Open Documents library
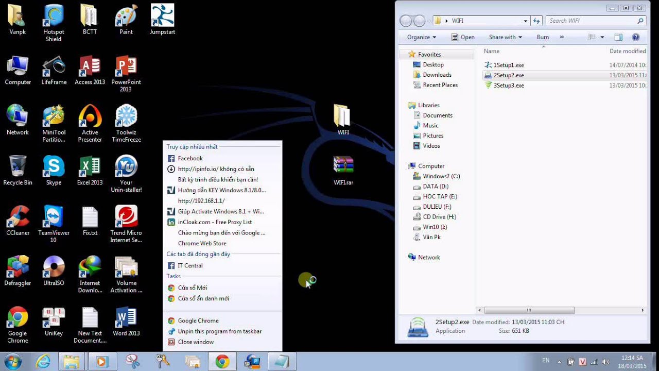The height and width of the screenshot is (371, 659). point(438,115)
